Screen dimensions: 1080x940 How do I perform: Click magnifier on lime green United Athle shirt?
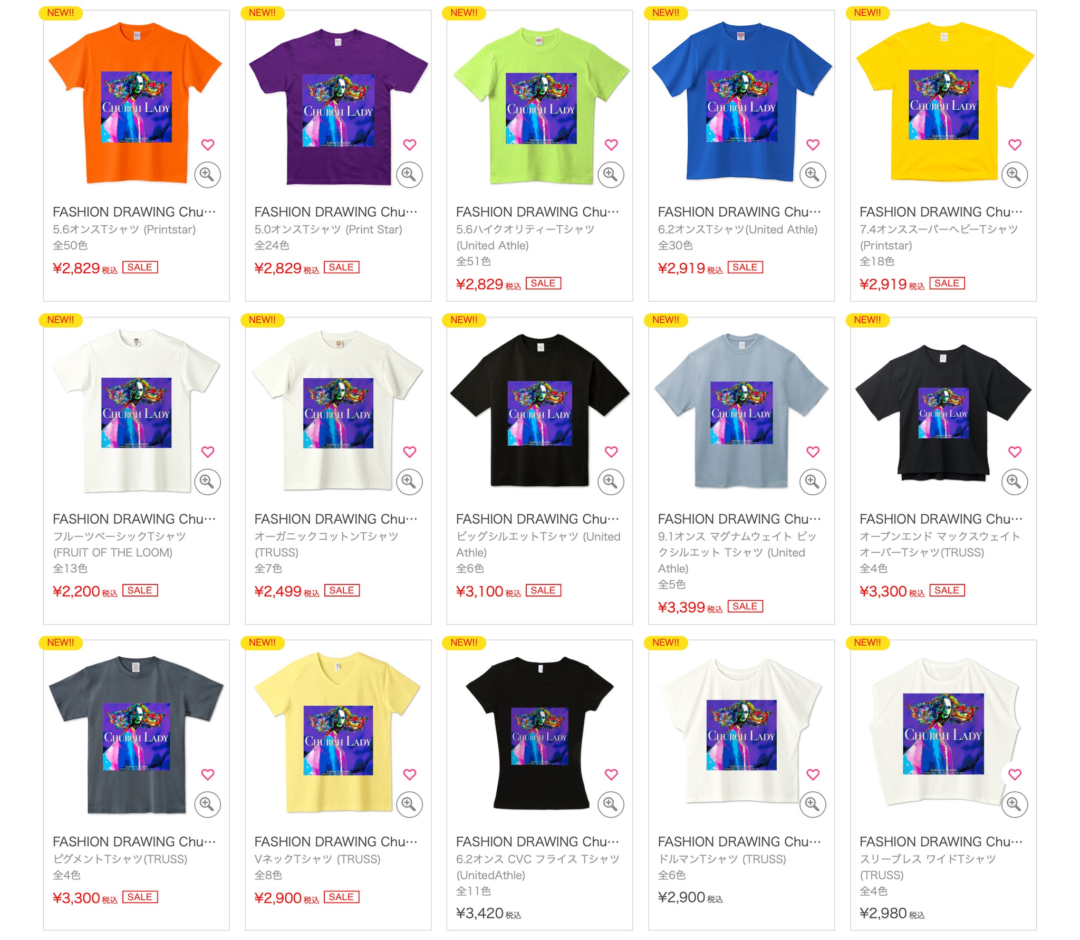(611, 175)
